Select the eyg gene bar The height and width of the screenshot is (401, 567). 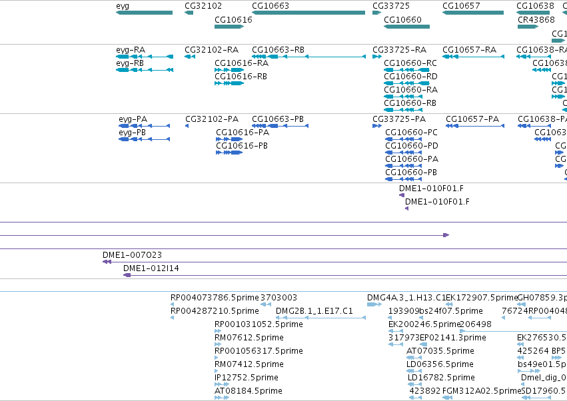pos(145,13)
